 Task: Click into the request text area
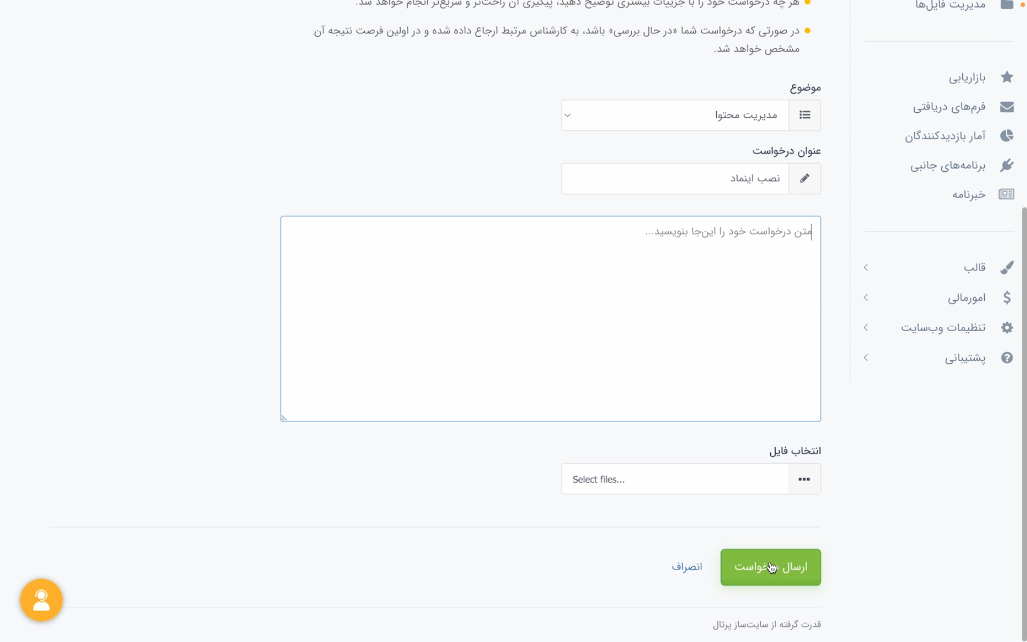[550, 319]
